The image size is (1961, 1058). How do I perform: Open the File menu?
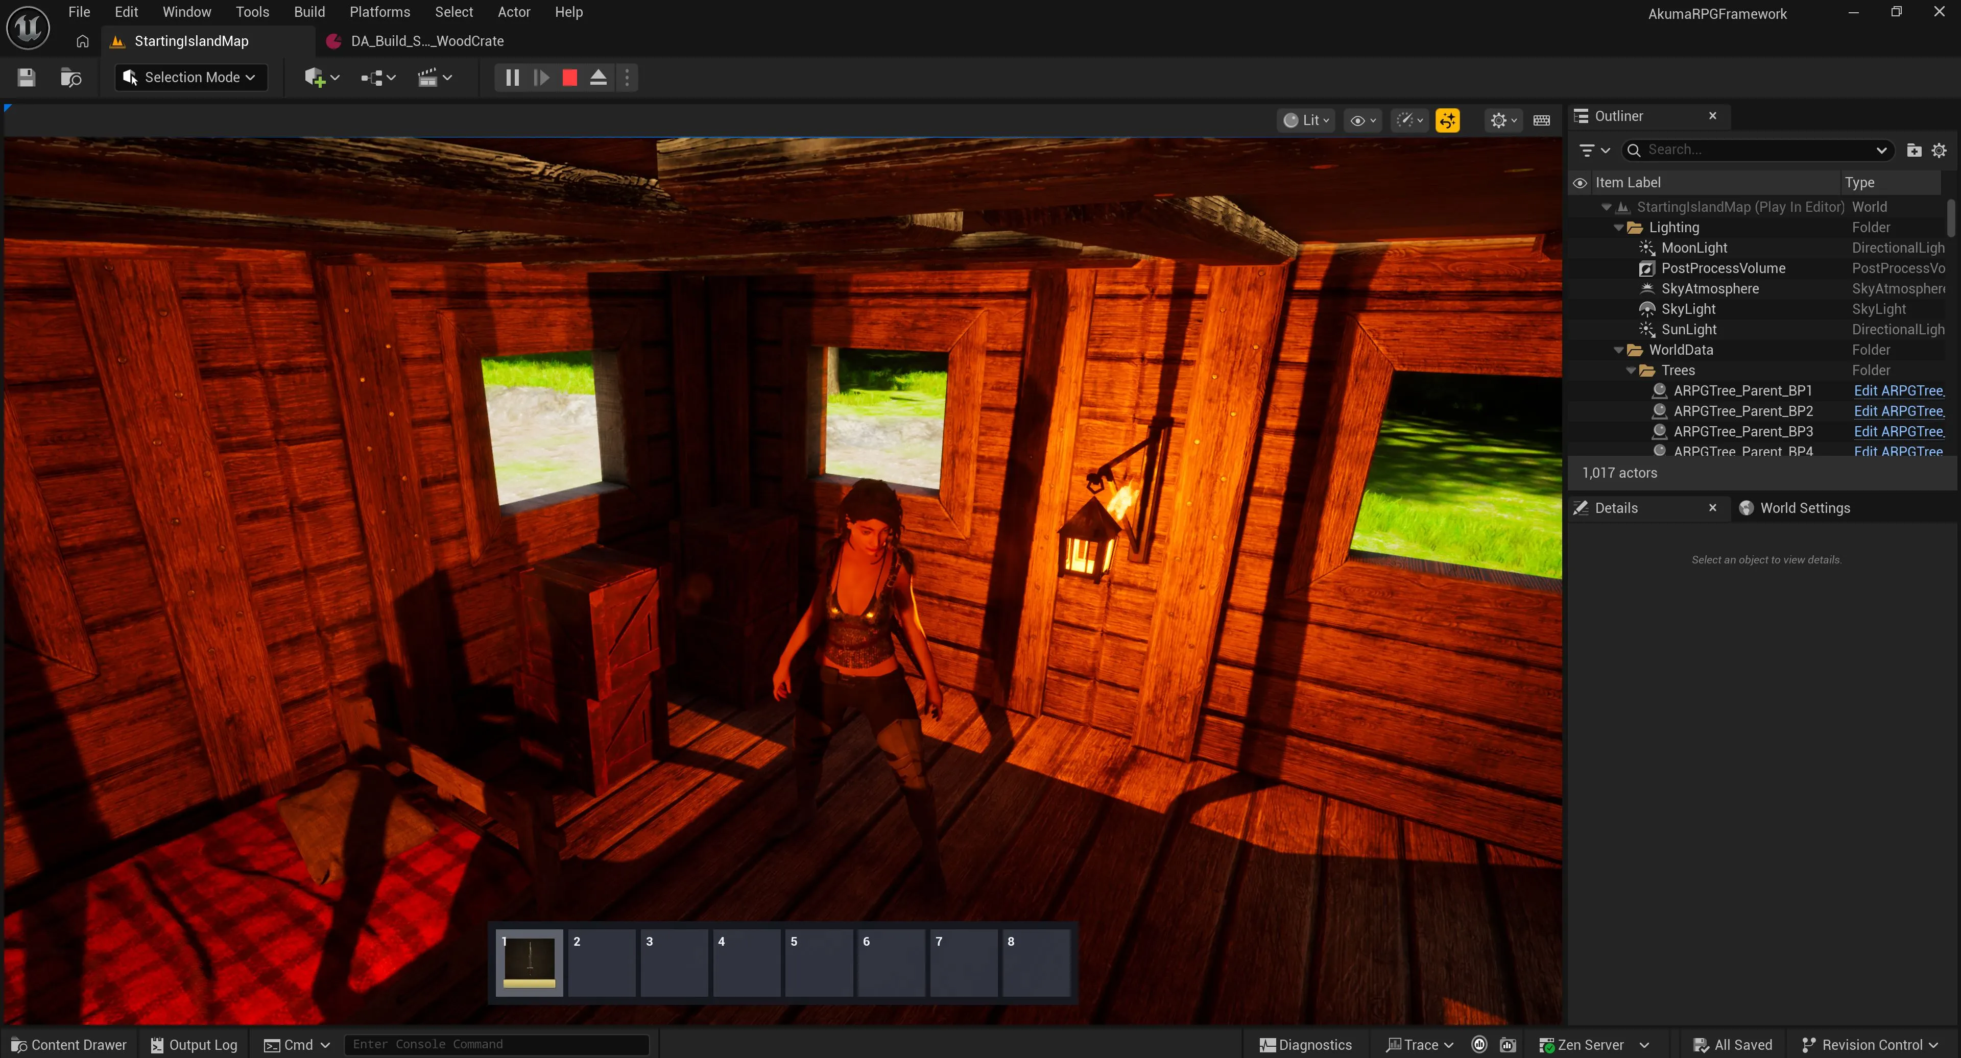(79, 12)
